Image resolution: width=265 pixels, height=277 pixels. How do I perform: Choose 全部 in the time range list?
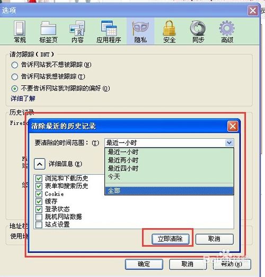click(169, 191)
